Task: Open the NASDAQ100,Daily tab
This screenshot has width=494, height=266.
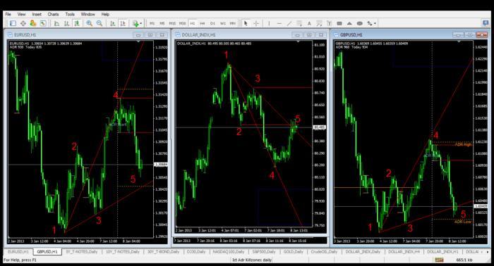Action: pyautogui.click(x=229, y=252)
